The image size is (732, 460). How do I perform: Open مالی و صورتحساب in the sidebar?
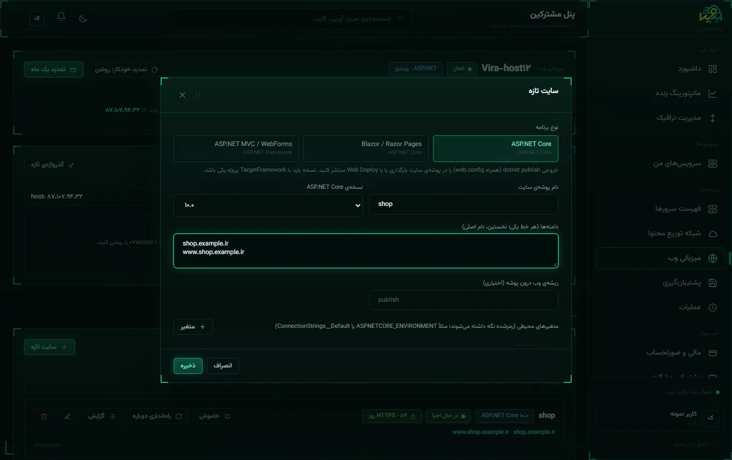(660, 352)
